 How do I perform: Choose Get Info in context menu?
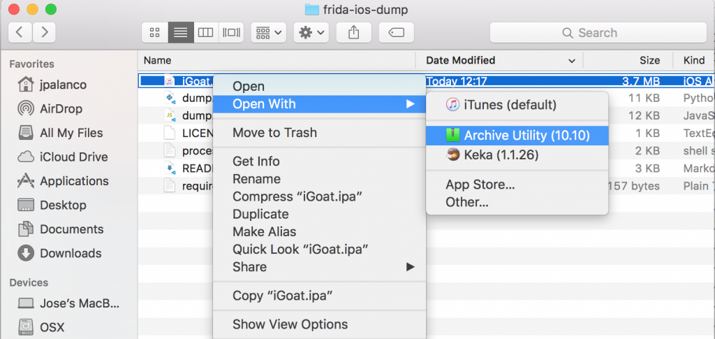pyautogui.click(x=320, y=161)
